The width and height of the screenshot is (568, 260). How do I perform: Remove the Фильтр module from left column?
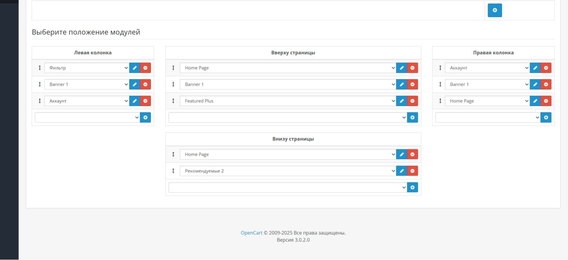(146, 68)
